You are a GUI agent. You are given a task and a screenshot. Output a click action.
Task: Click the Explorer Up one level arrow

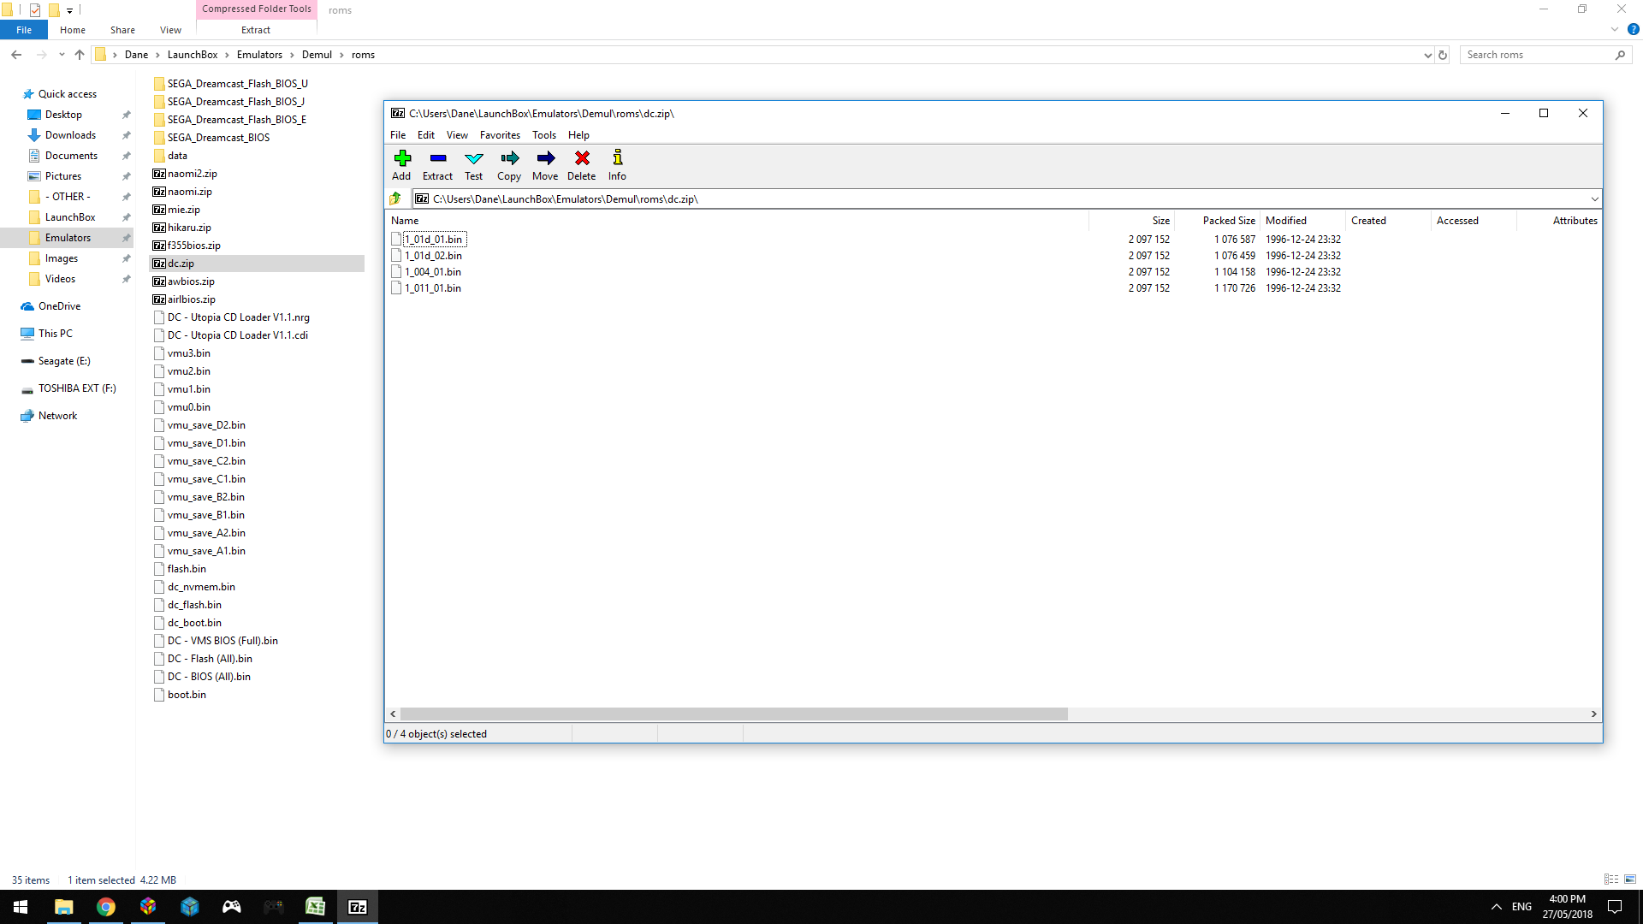(80, 55)
